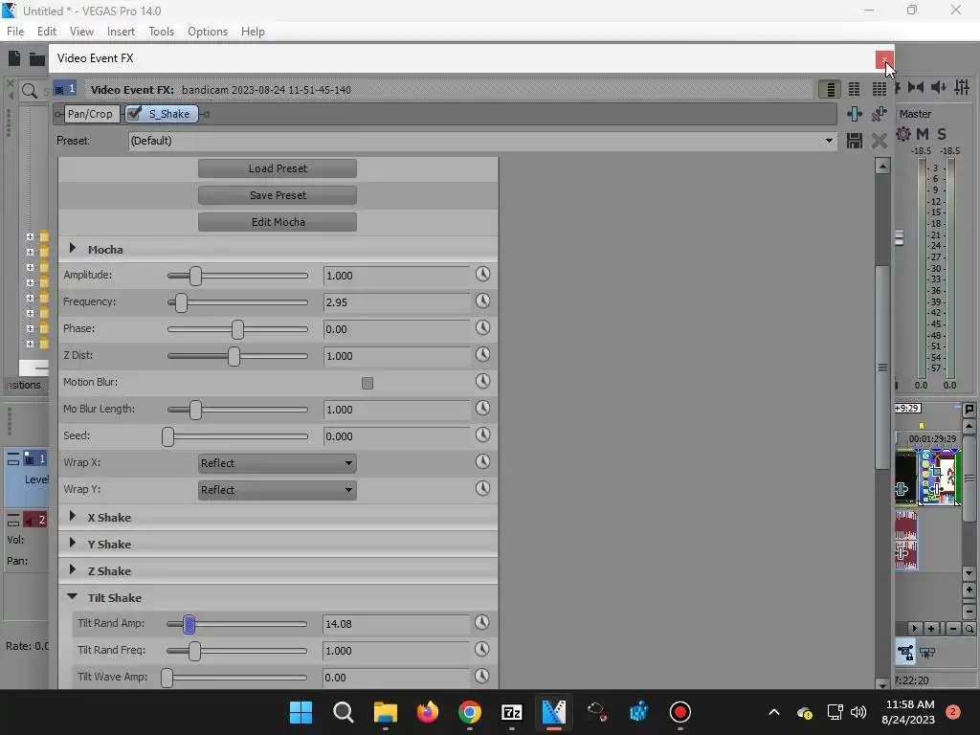Switch to two-column view icon
The image size is (980, 735).
click(x=855, y=89)
